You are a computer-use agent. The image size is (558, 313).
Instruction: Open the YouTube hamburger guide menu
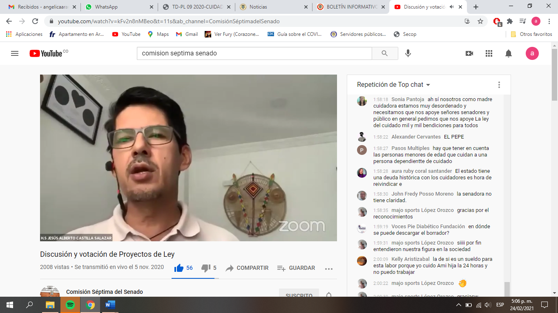coord(15,53)
